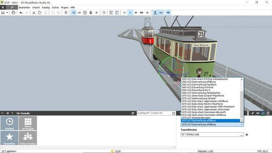Open the Online-Katalog tile

pyautogui.click(x=28, y=138)
